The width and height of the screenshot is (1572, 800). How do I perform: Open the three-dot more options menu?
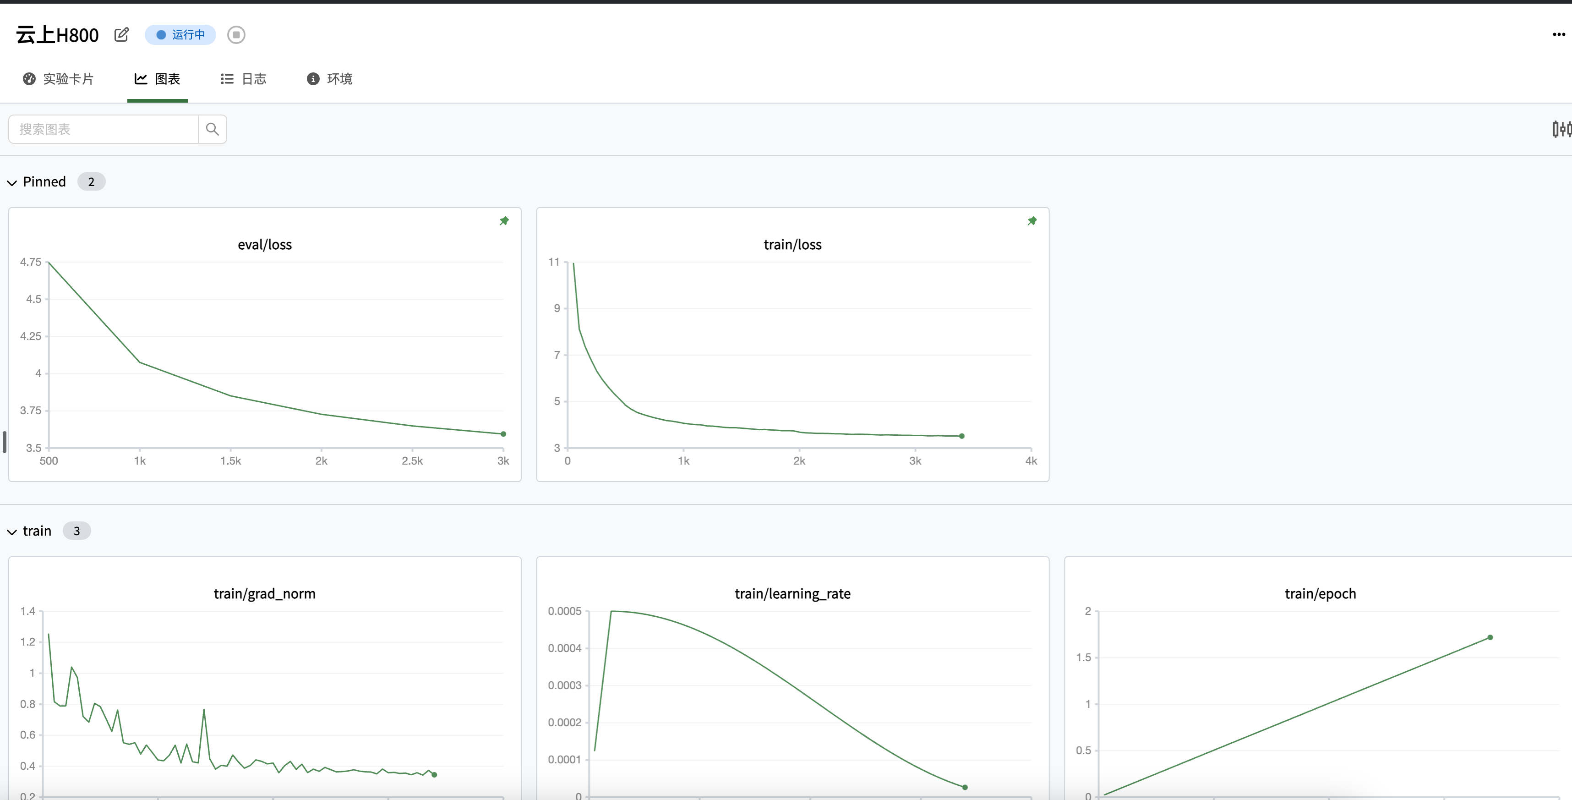click(x=1559, y=35)
